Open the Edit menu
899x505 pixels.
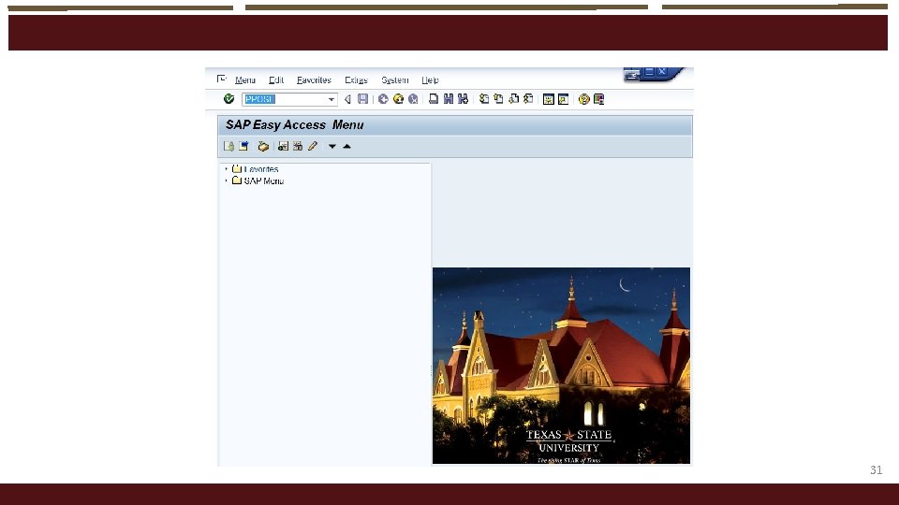(275, 80)
